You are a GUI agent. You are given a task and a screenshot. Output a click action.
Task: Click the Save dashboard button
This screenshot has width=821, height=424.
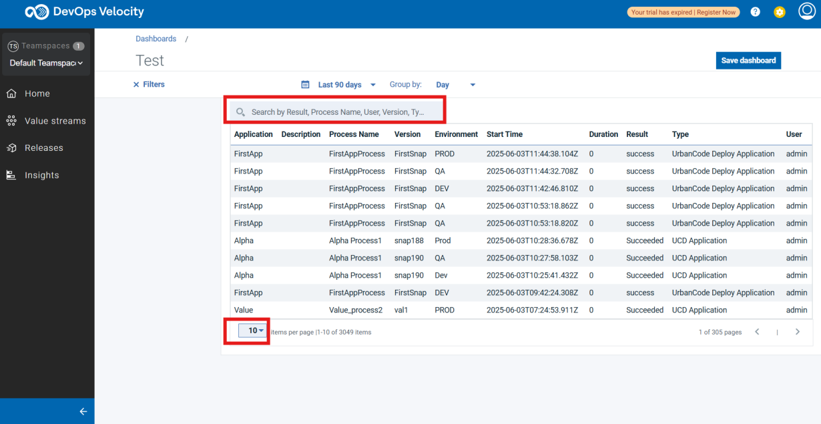(x=748, y=60)
